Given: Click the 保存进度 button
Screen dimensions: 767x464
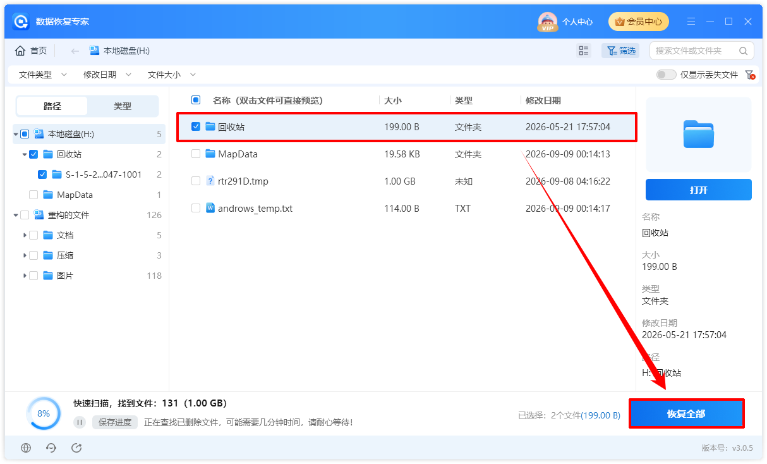Looking at the screenshot, I should click(115, 422).
